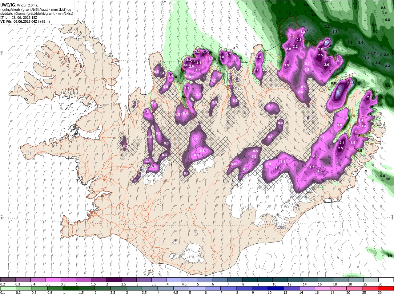Screen dimensions: 394x295
Task: Select the 12 violet swatch on the rain scale
Action: point(291,289)
